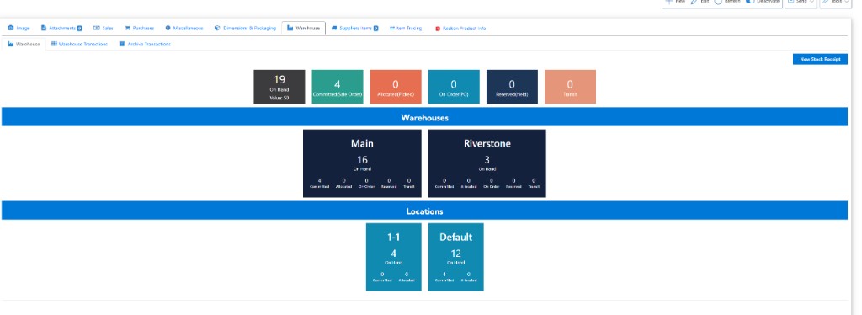Click the 3 On Hand value in Riverstone

click(x=487, y=160)
